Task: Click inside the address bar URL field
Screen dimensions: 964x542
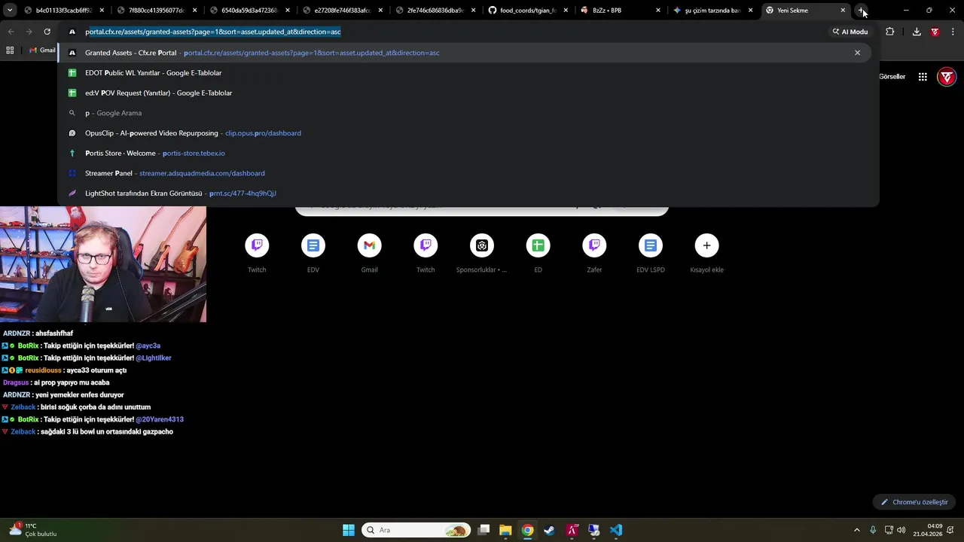Action: [452, 32]
